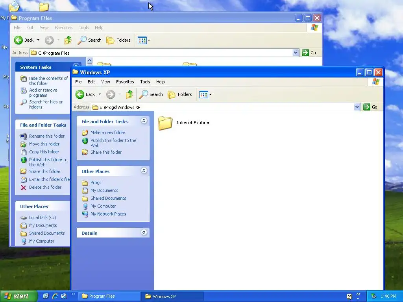403x302 pixels.
Task: Open Tools menu in Program Files window
Action: coord(83,28)
